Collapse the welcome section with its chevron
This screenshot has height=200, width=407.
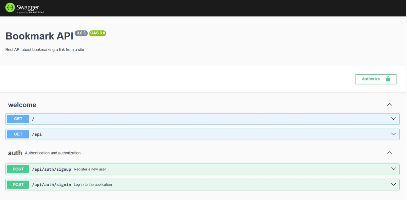390,104
